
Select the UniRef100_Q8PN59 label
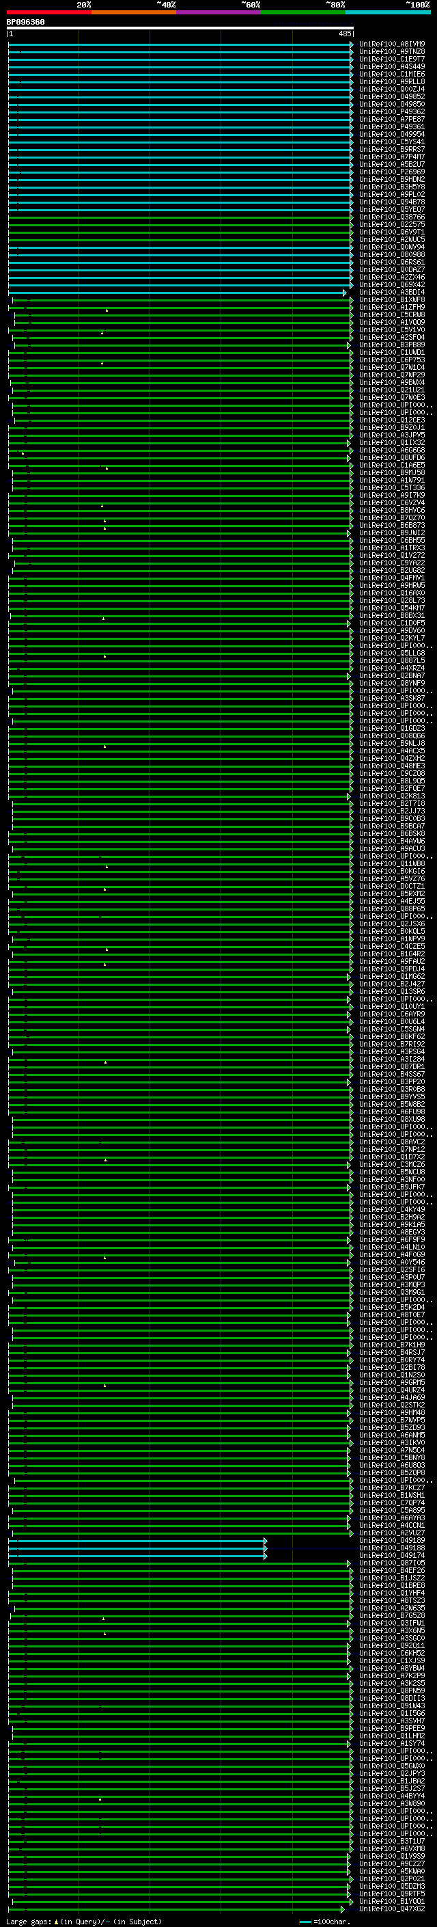click(392, 1690)
